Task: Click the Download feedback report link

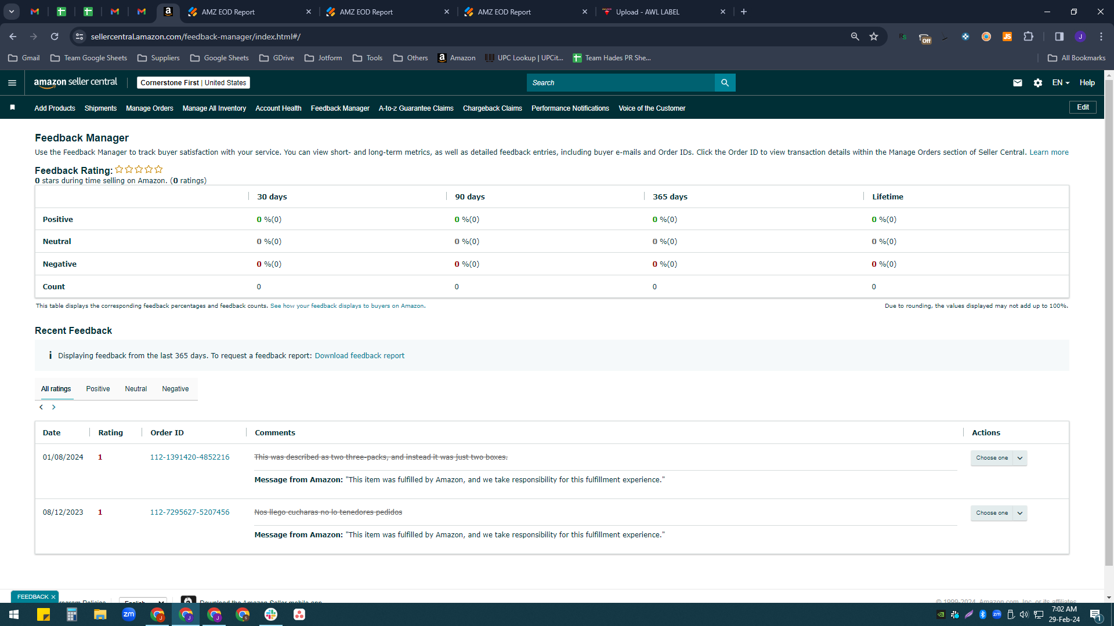Action: click(360, 356)
